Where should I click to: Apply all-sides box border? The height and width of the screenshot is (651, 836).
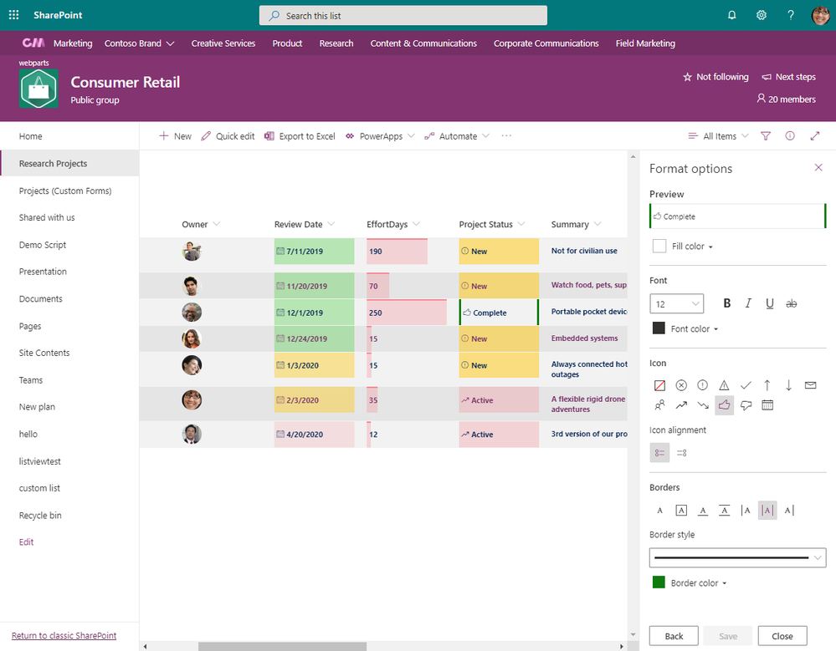681,511
